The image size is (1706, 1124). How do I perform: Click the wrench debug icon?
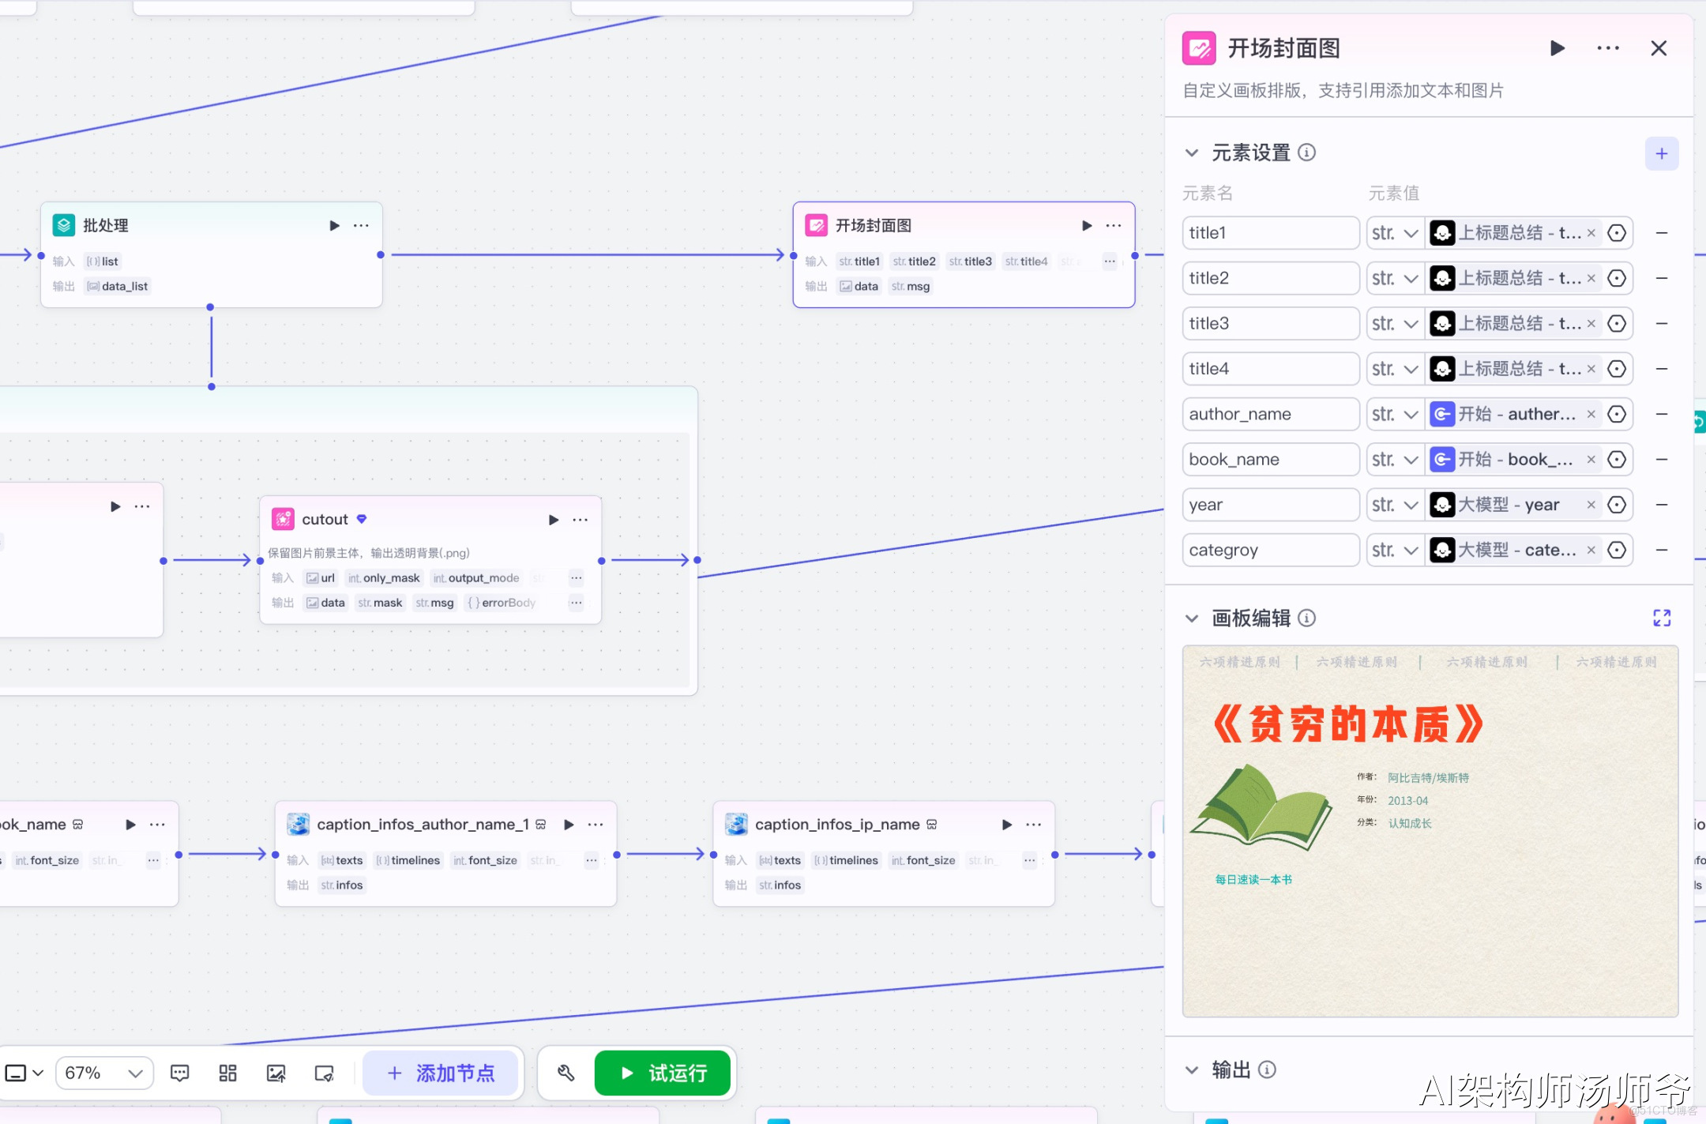pos(566,1073)
